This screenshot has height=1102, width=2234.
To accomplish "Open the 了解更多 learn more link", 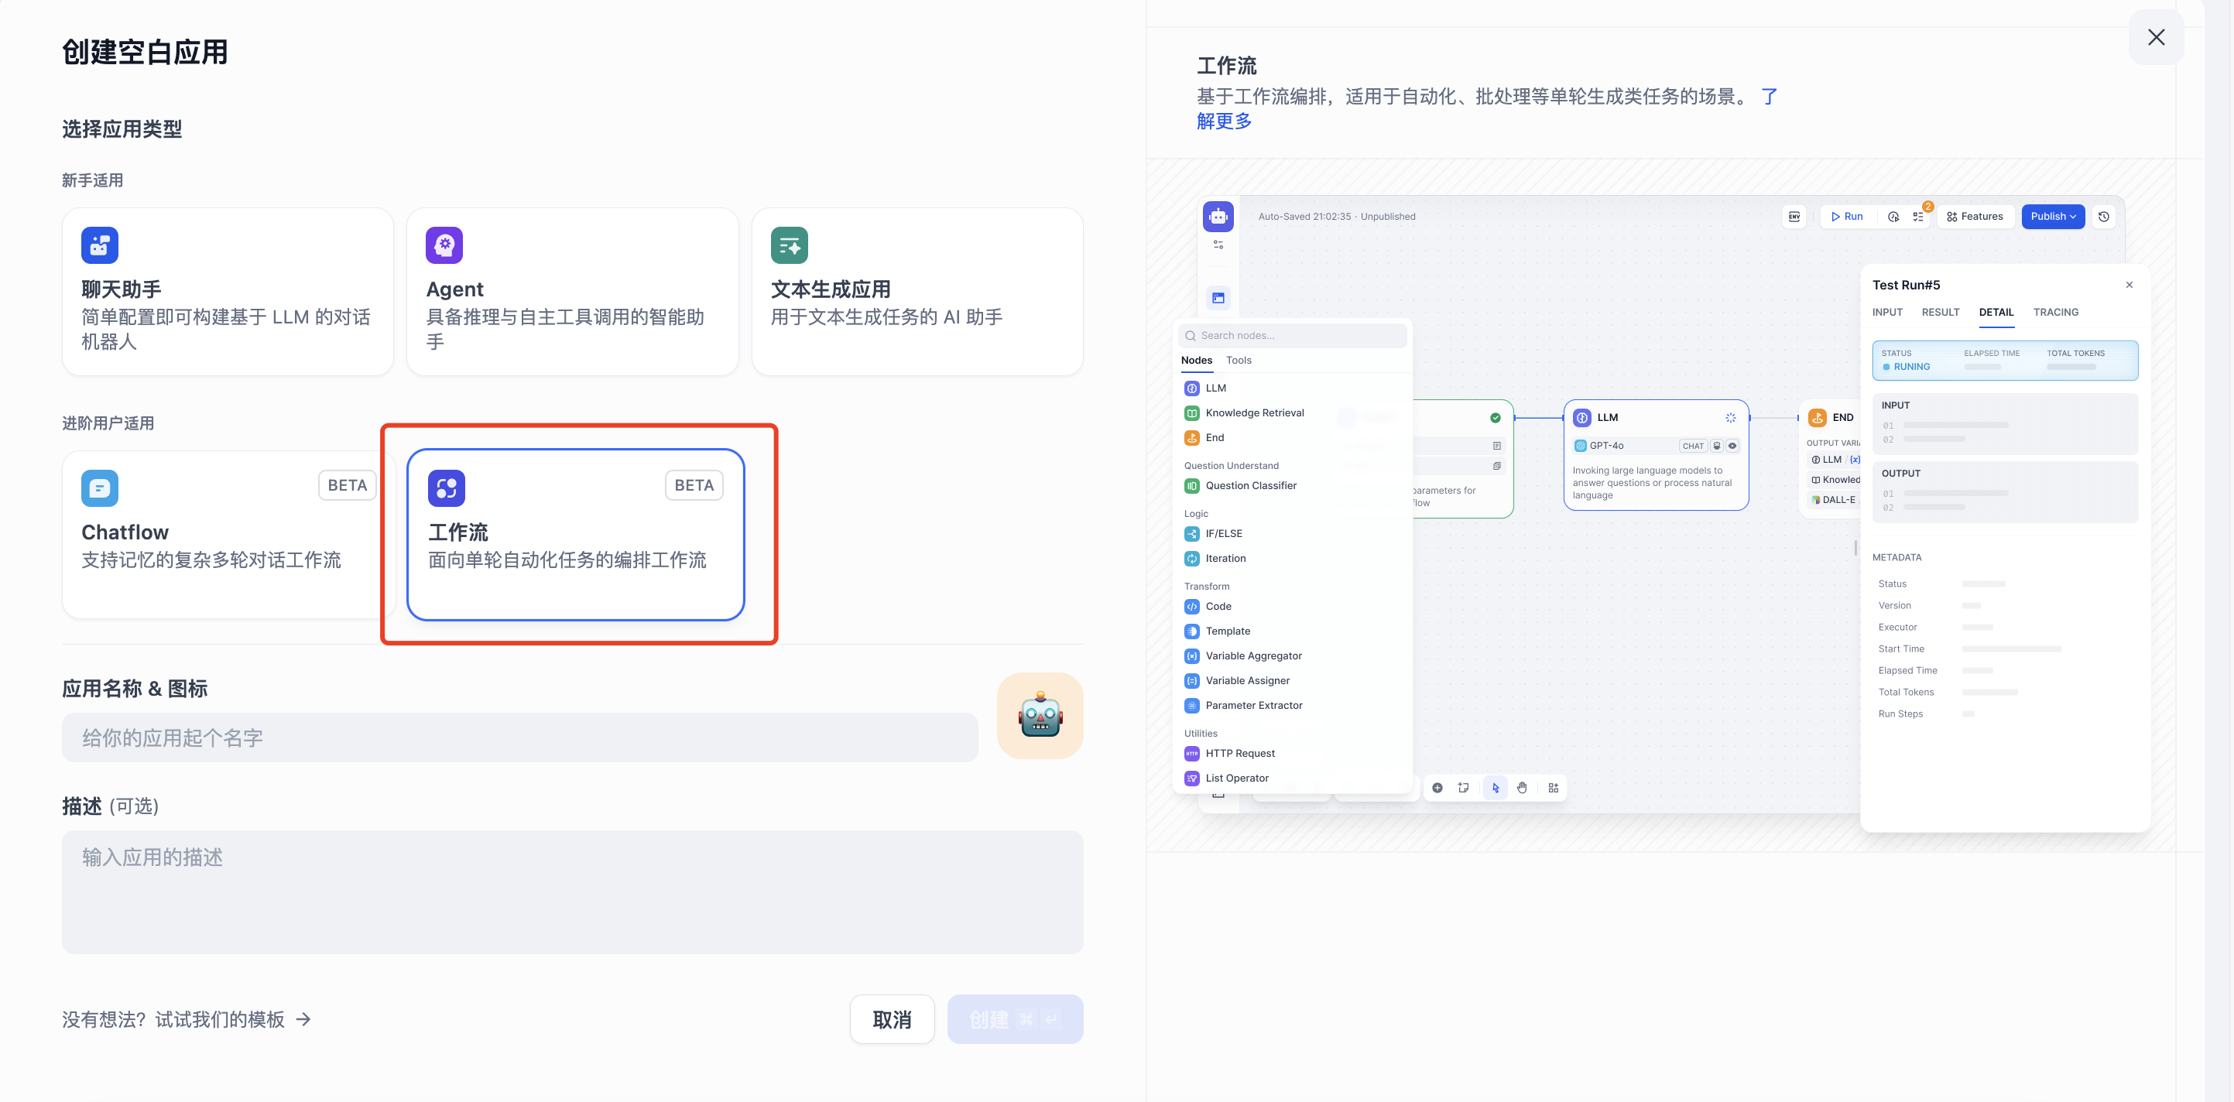I will point(1224,121).
